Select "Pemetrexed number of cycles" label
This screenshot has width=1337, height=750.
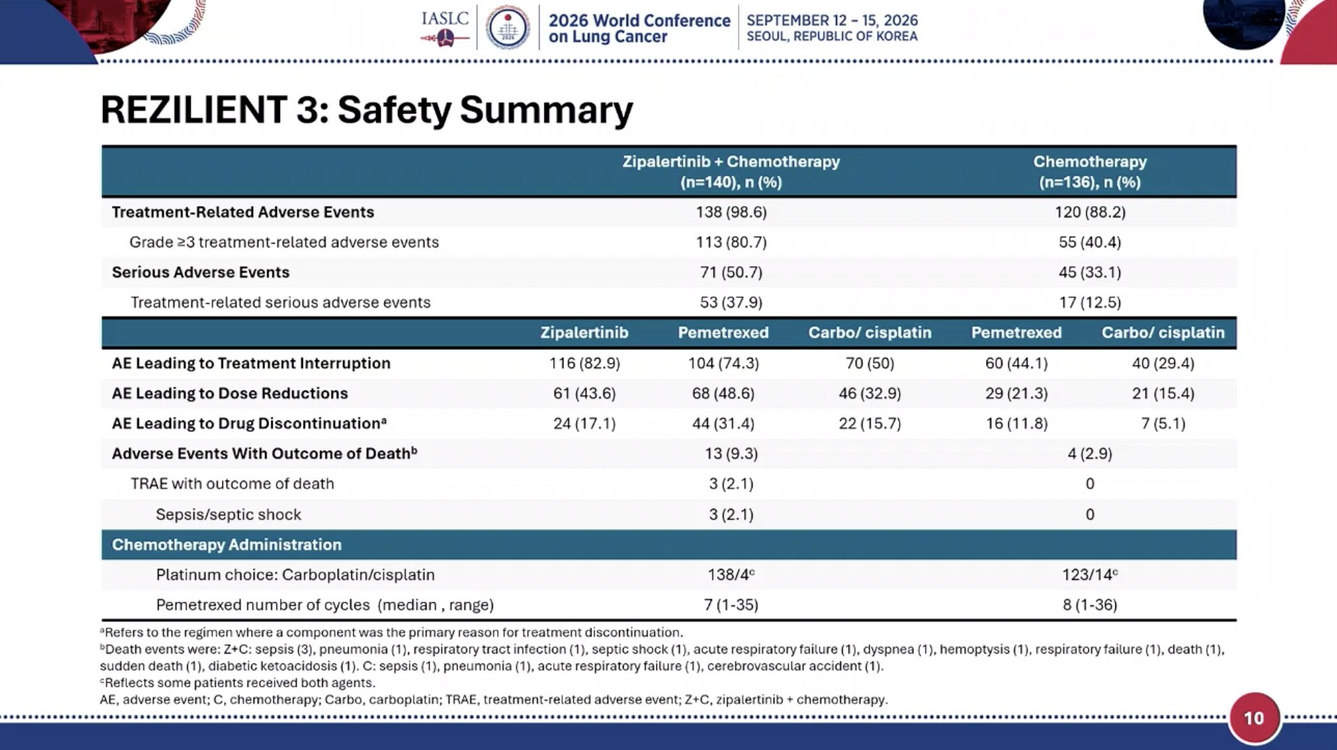coord(325,605)
